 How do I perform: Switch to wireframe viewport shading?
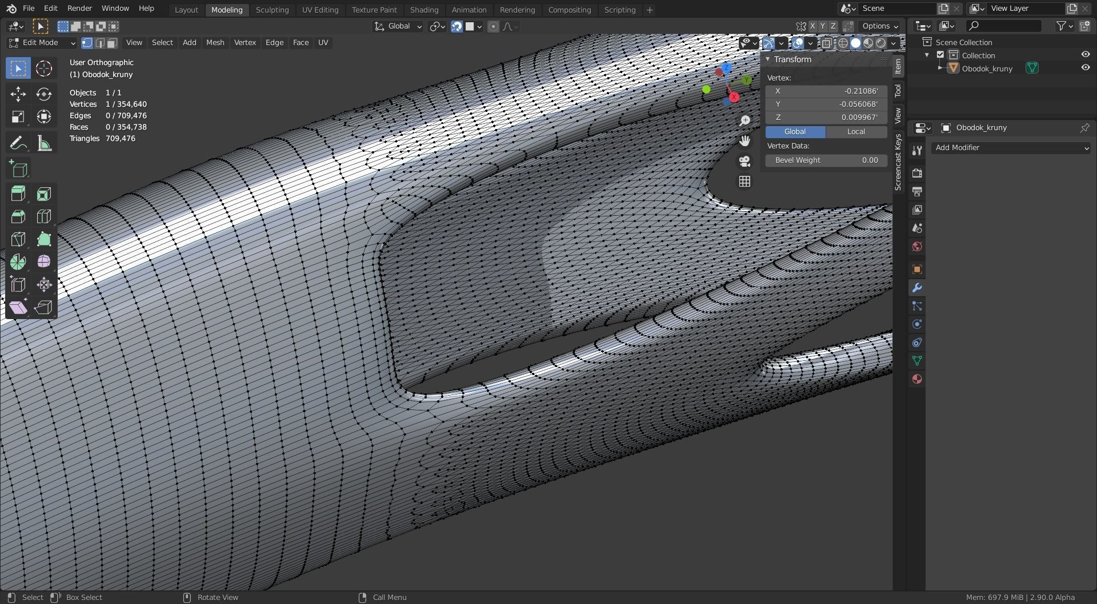tap(843, 43)
